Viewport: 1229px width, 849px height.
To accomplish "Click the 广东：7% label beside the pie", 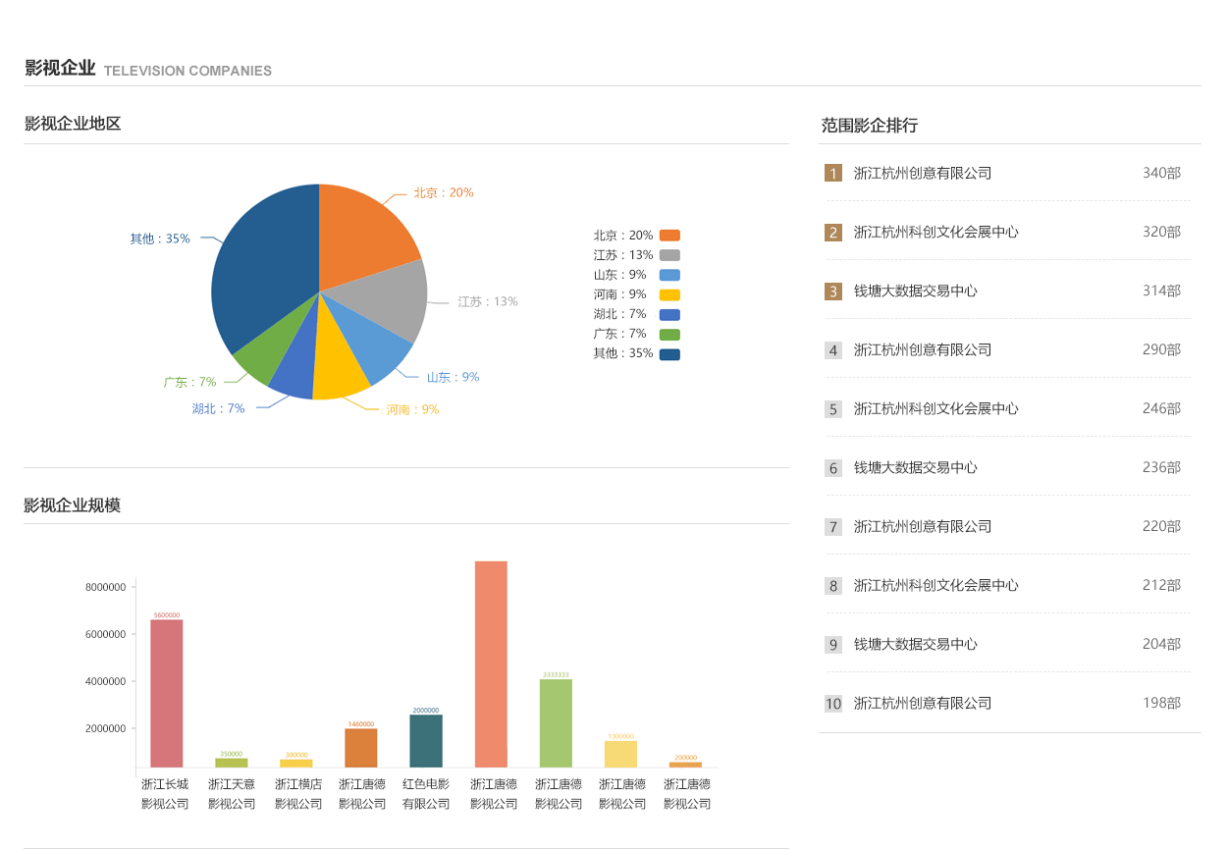I will [189, 382].
